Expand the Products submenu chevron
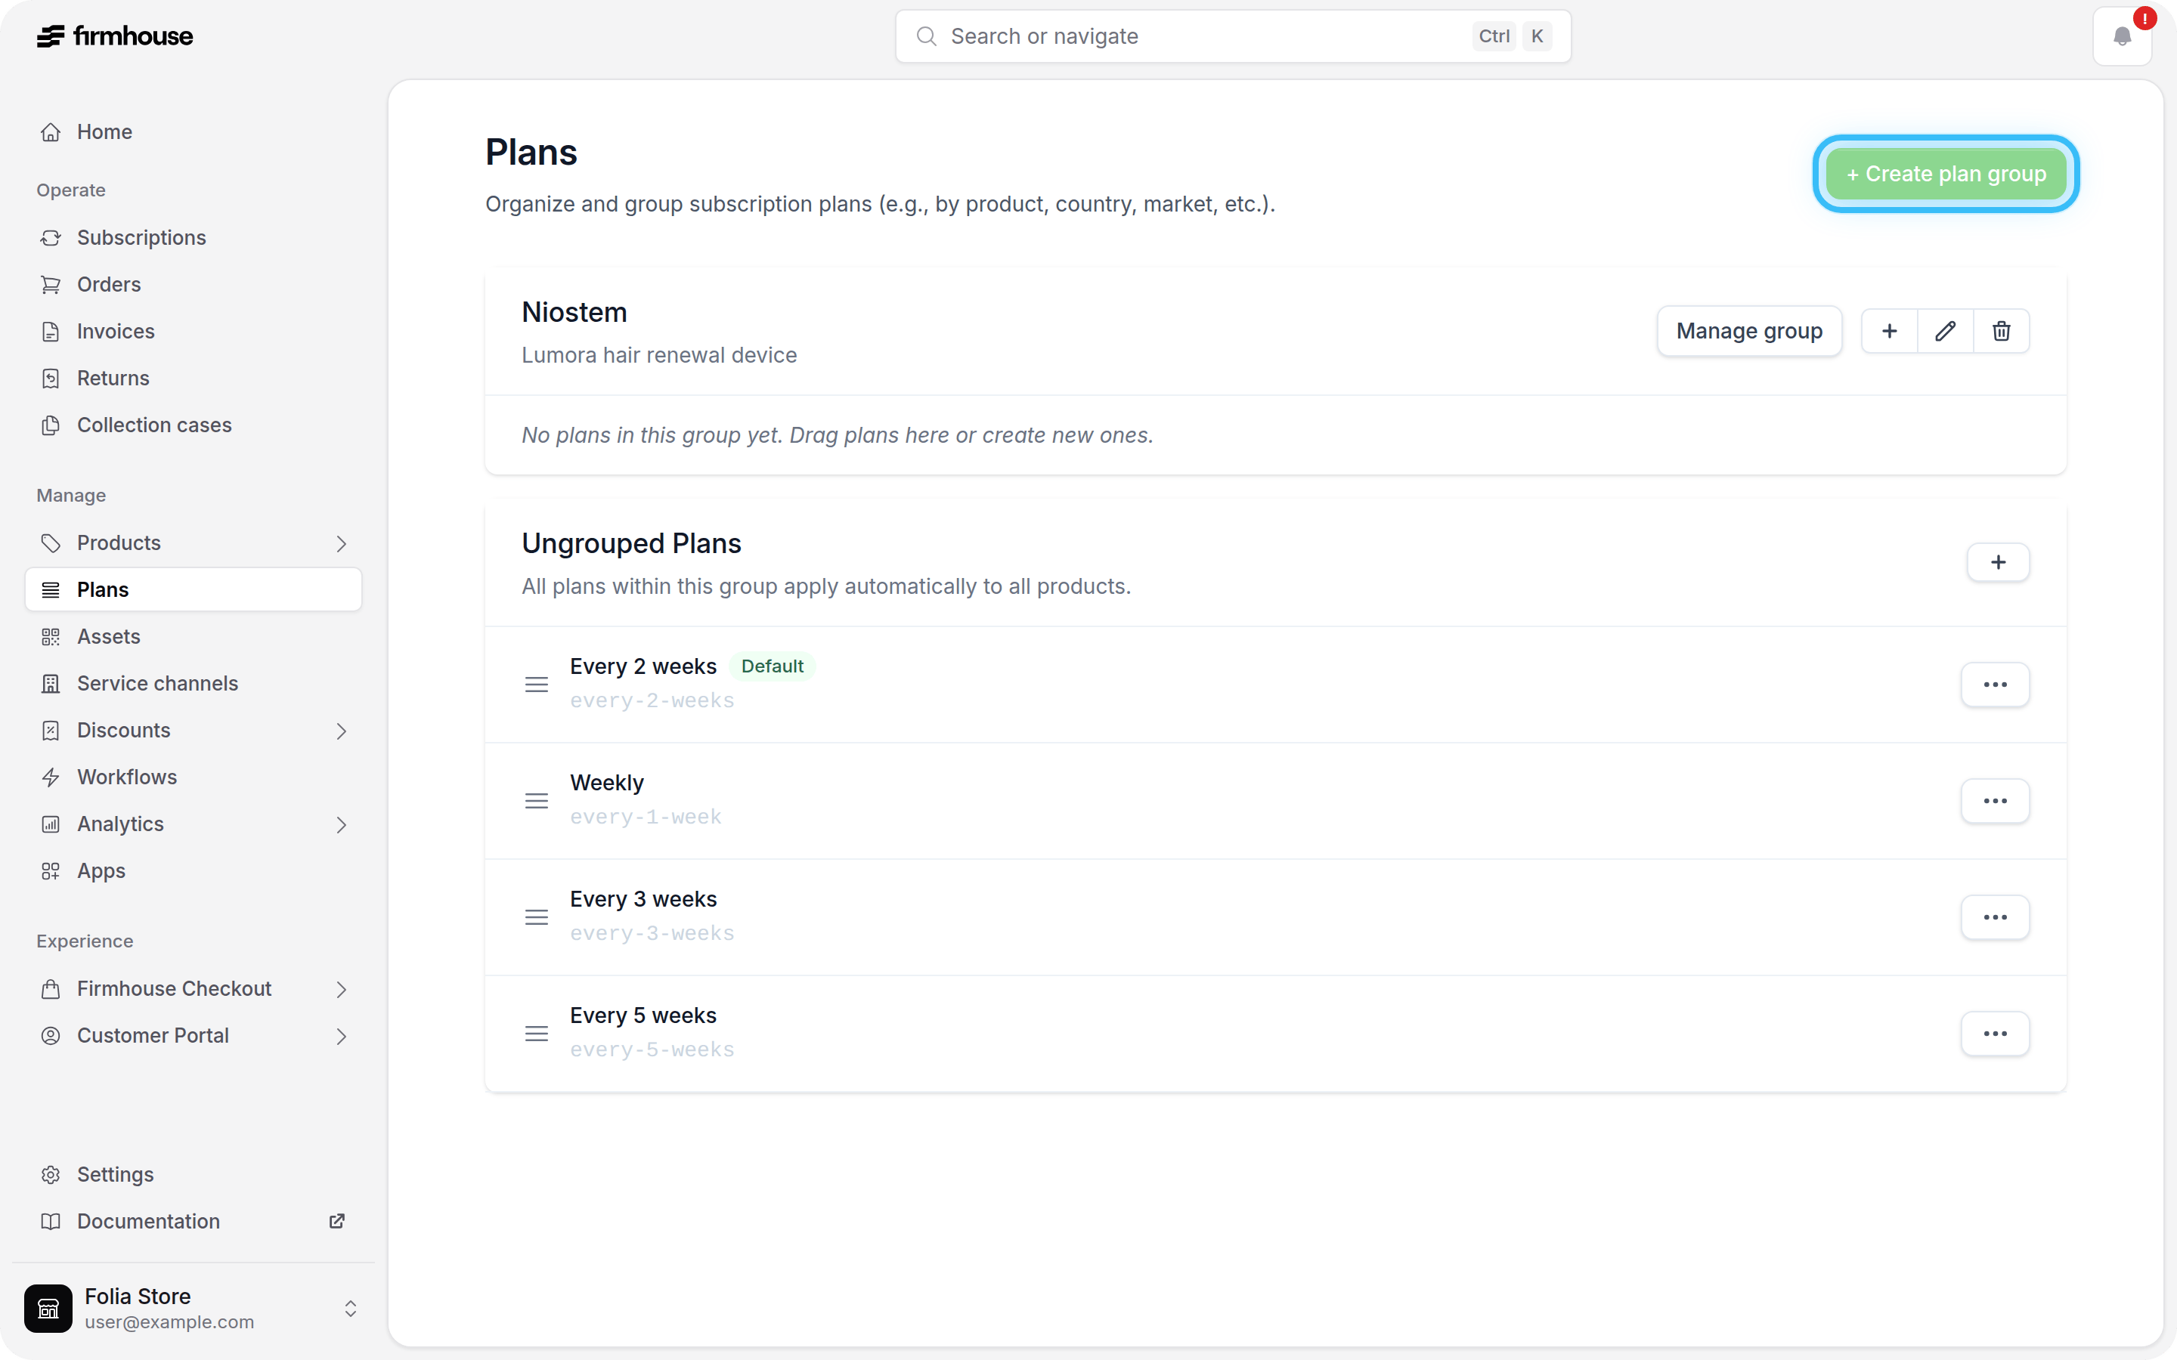 click(x=341, y=543)
